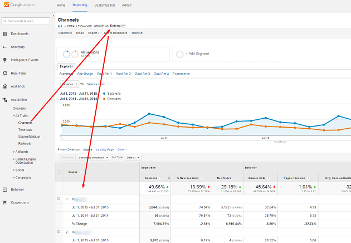Expand the Social section
This screenshot has height=243, width=351.
(14, 170)
